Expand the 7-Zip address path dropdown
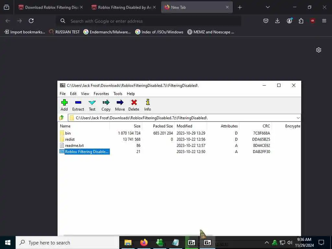The image size is (332, 249). (x=298, y=118)
